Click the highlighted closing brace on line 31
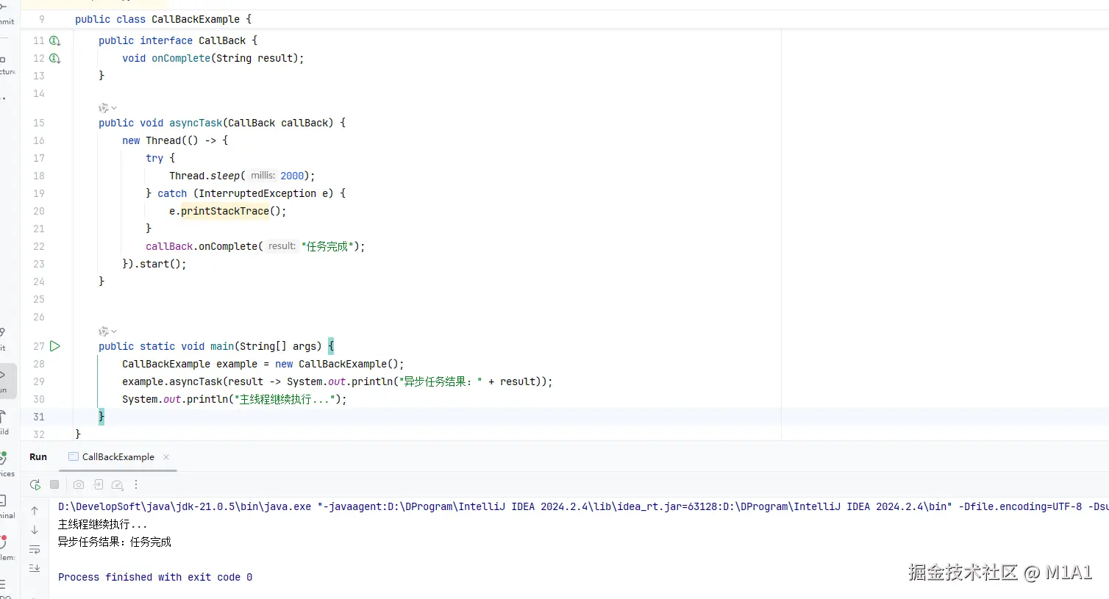Viewport: 1109px width, 599px height. [101, 417]
